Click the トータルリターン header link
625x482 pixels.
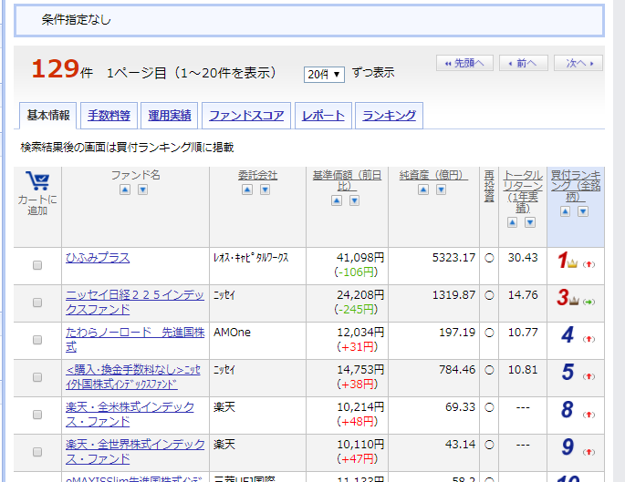[523, 192]
